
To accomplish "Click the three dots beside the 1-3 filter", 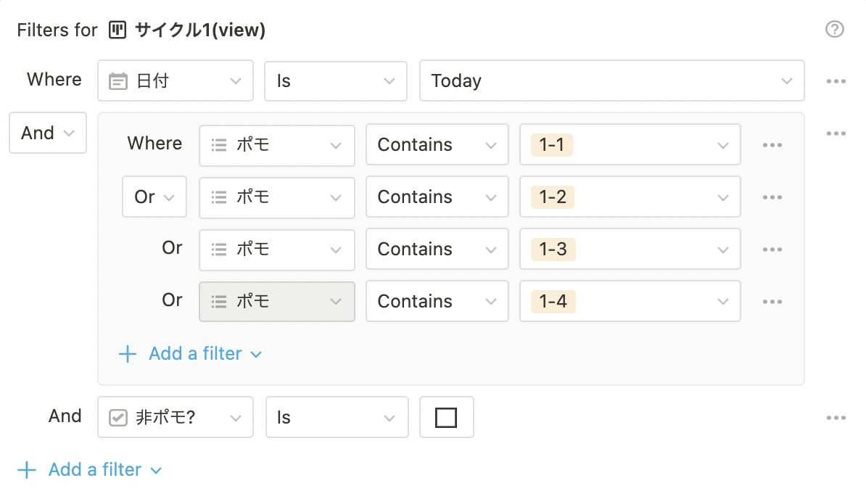I will [x=772, y=249].
